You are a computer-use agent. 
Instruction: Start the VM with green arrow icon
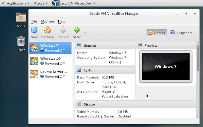coord(77,30)
